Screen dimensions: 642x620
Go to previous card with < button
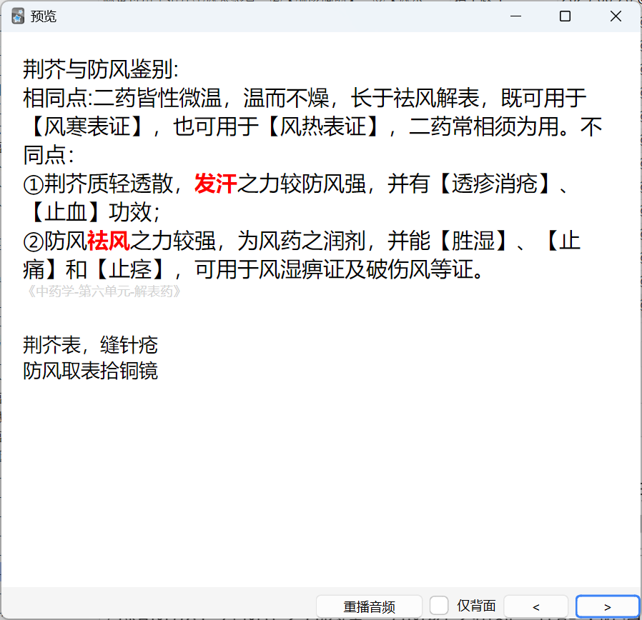tap(535, 606)
